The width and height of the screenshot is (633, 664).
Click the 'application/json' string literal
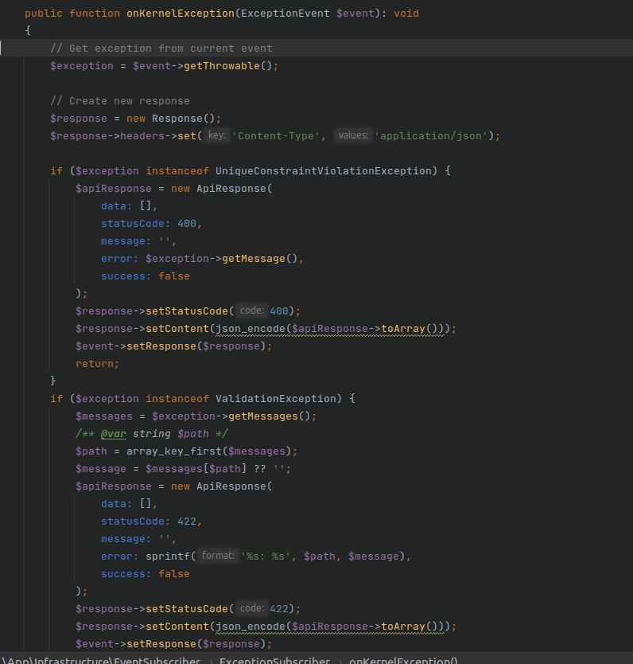431,136
